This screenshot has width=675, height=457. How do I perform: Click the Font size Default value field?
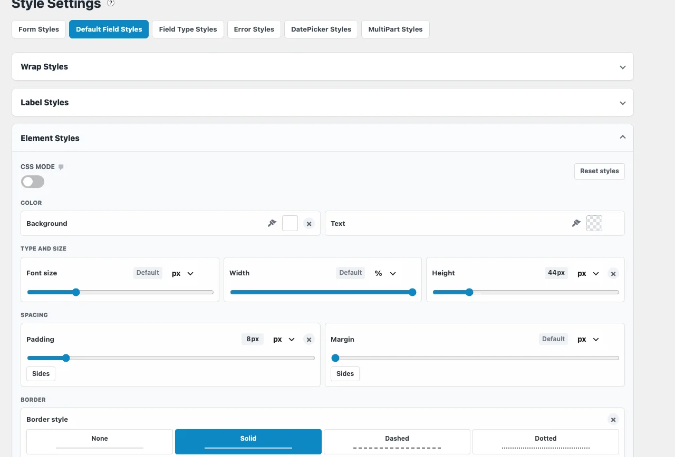coord(148,273)
